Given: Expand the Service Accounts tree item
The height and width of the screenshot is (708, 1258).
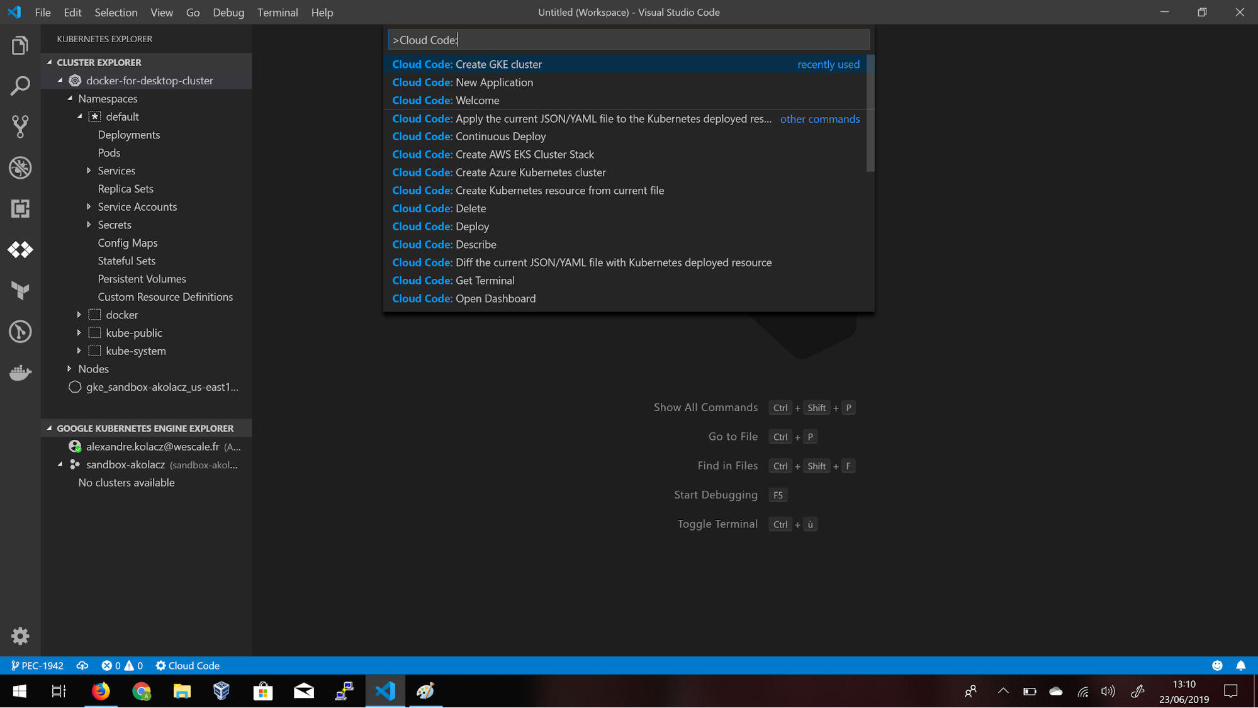Looking at the screenshot, I should [89, 206].
